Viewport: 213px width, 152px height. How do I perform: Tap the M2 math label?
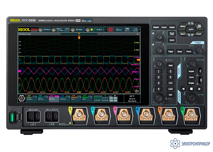(115, 98)
